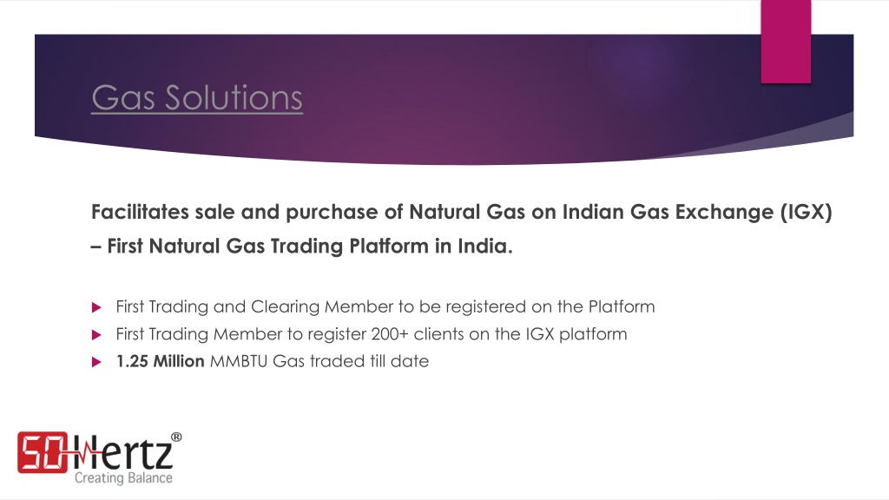Click the Creating Balance tagline
The image size is (889, 500).
(x=123, y=478)
